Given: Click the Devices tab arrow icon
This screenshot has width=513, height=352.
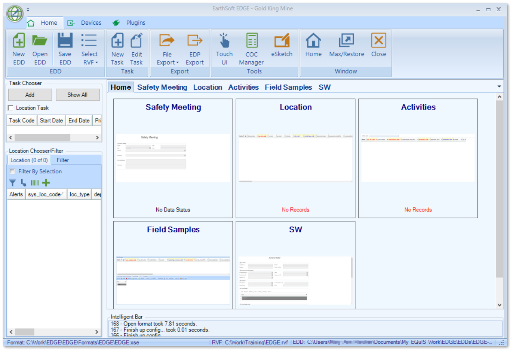Looking at the screenshot, I should pos(71,23).
